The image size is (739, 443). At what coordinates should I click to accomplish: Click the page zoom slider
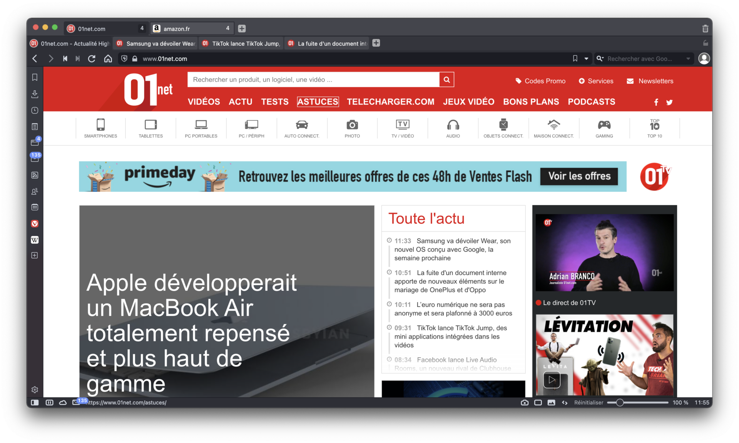pyautogui.click(x=638, y=402)
